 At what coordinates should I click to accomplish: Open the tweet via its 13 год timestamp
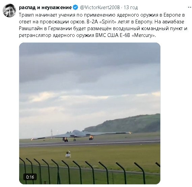coord(131,7)
